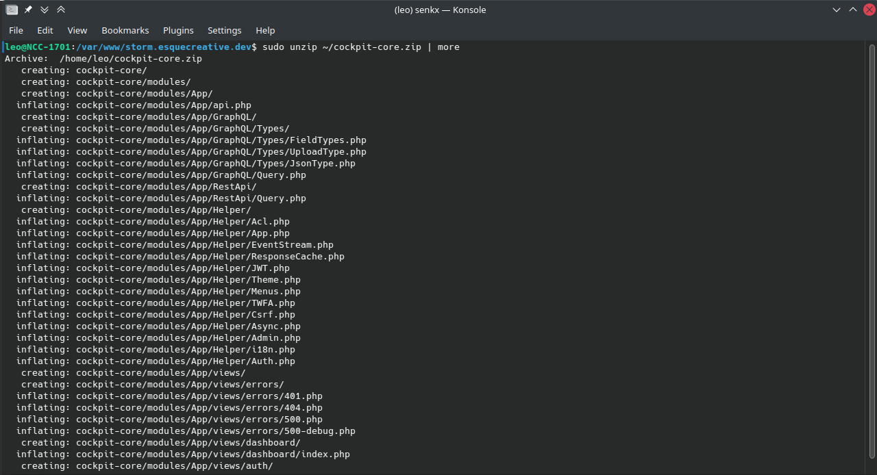Open the Help menu
Viewport: 877px width, 475px height.
click(265, 30)
